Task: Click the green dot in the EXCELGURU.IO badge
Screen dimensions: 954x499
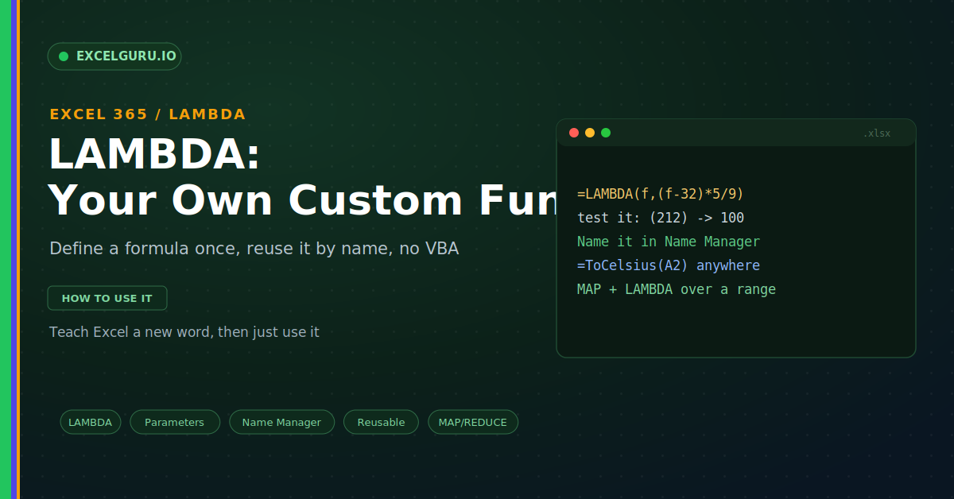Action: pos(64,56)
